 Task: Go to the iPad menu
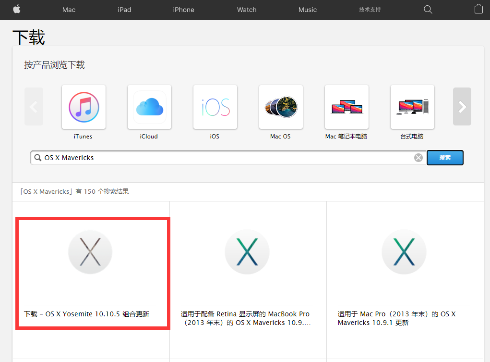[x=124, y=10]
